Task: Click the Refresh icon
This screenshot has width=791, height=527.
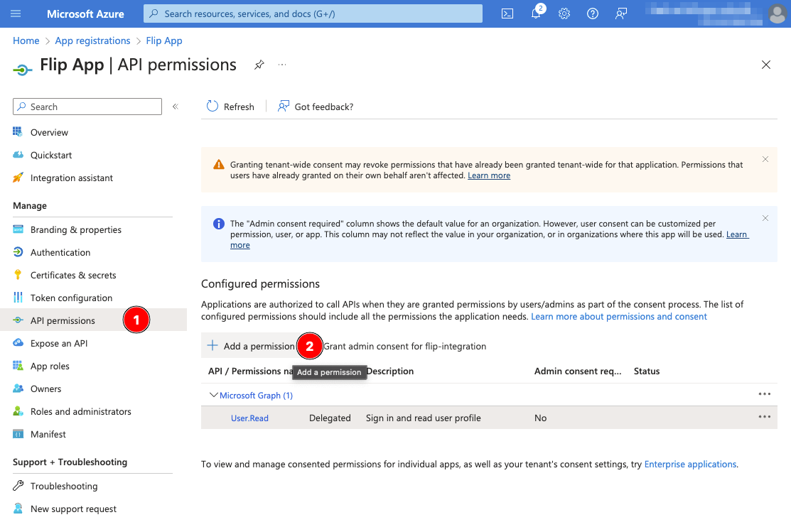Action: click(212, 106)
